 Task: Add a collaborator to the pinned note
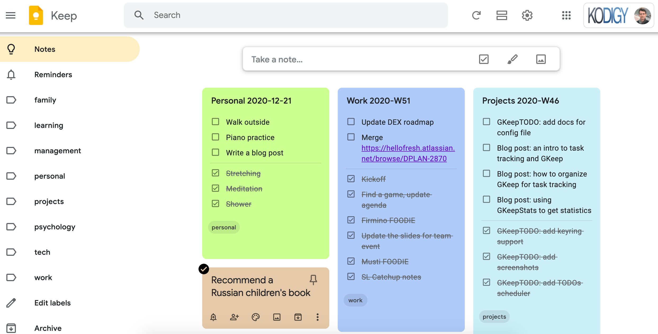coord(234,317)
